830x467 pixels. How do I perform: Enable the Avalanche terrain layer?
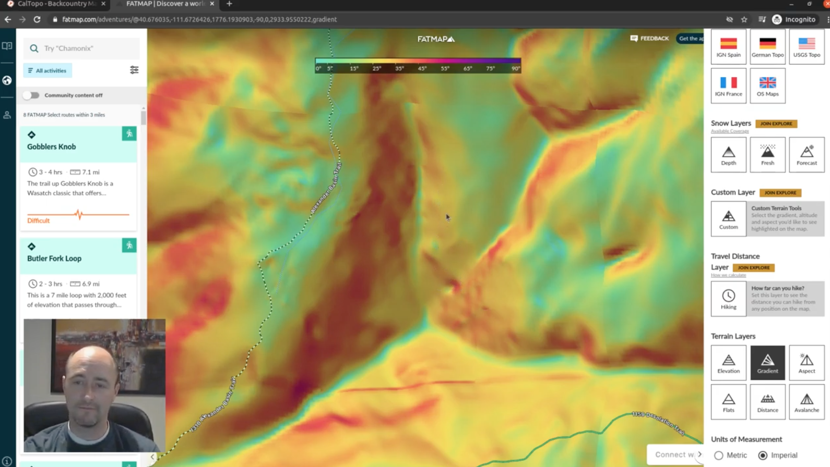coord(807,402)
